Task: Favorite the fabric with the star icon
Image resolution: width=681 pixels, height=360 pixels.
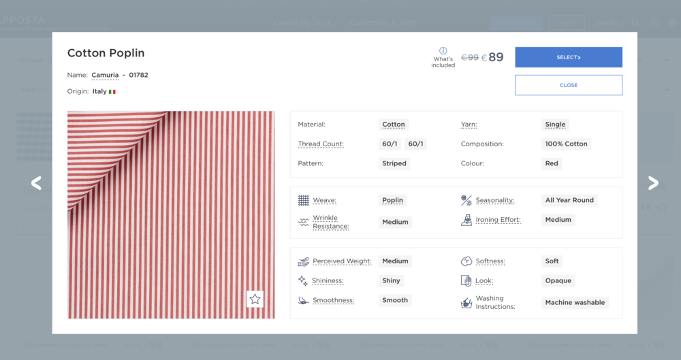Action: click(255, 299)
